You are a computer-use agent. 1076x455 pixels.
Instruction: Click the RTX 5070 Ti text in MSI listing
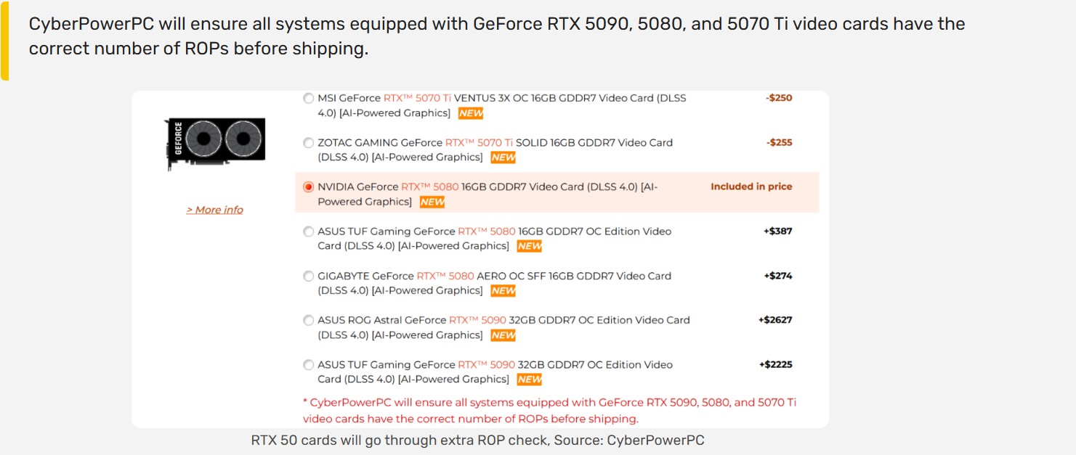418,98
